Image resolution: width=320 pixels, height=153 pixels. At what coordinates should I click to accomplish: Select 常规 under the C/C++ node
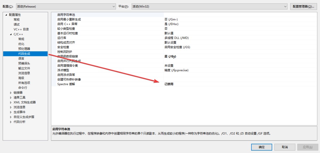21,39
